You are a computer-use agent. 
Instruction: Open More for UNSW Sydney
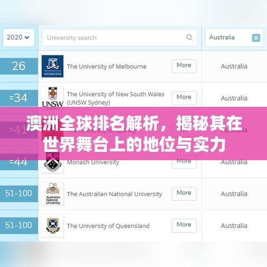point(184,98)
